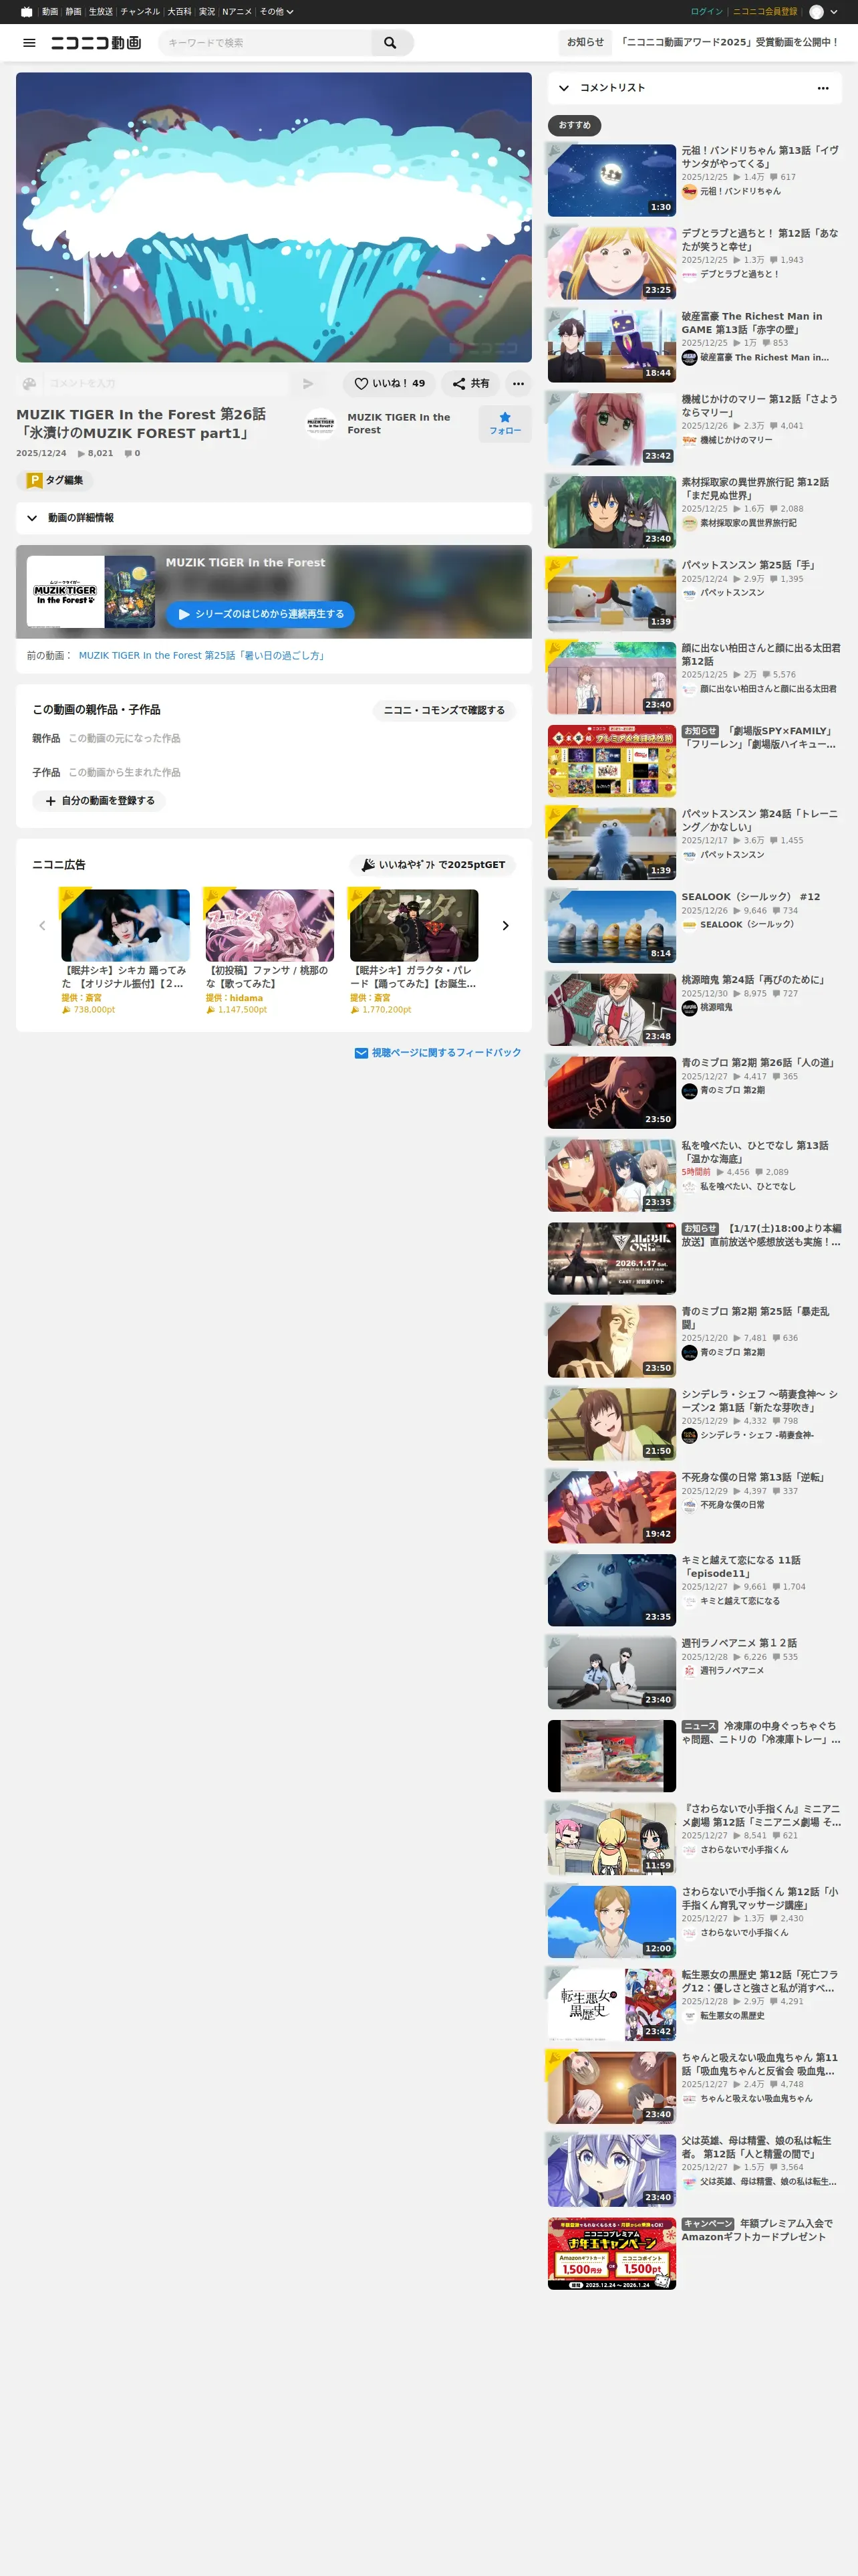This screenshot has height=2576, width=858.
Task: Expand 動画の詳細情報 section
Action: point(274,518)
